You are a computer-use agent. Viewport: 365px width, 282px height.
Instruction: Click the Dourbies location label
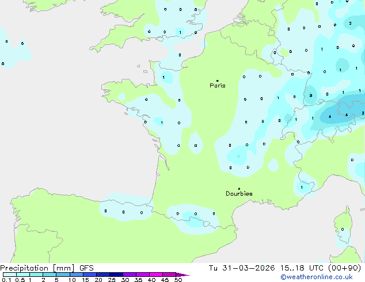coord(239,193)
